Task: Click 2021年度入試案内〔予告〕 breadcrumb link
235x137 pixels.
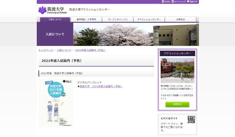Action: 90,50
